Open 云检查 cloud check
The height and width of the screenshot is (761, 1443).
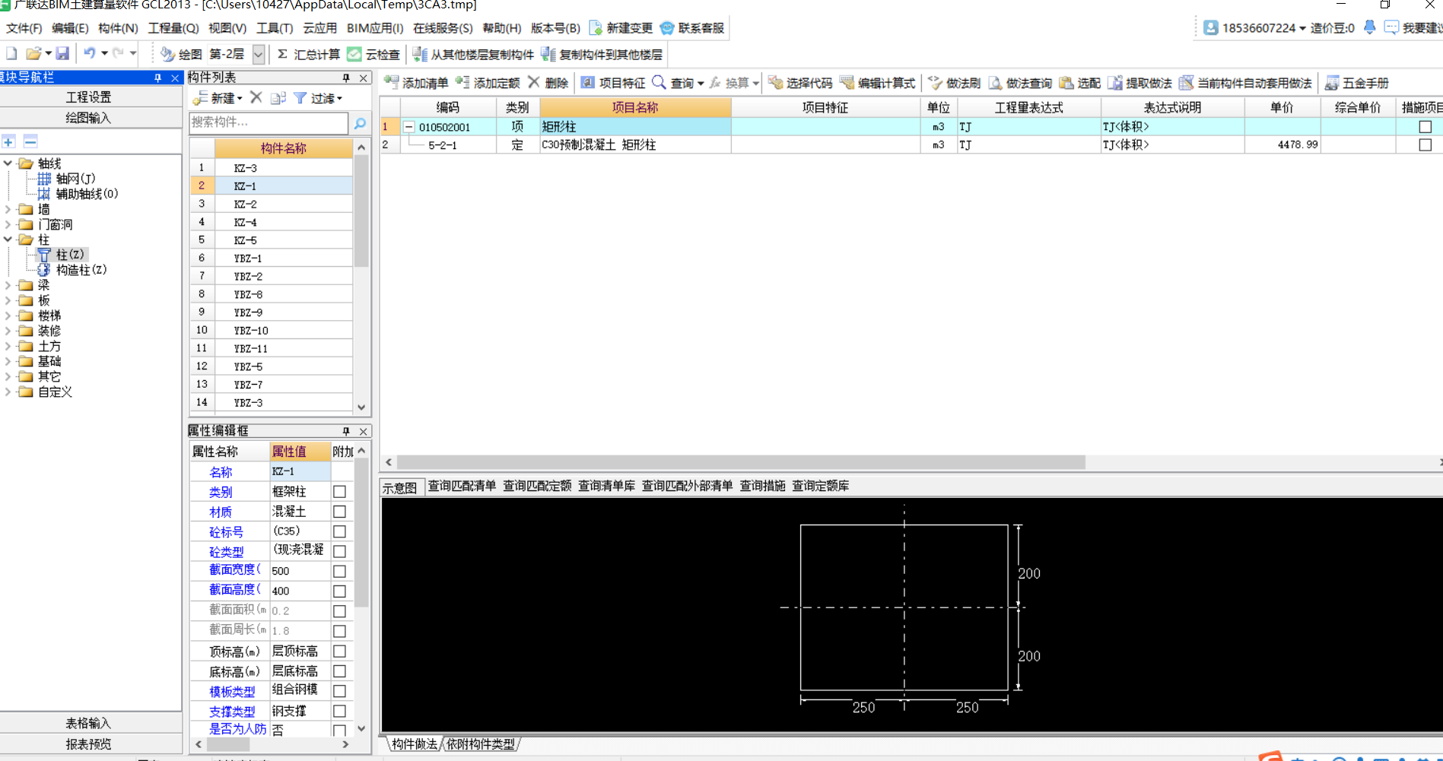(373, 55)
